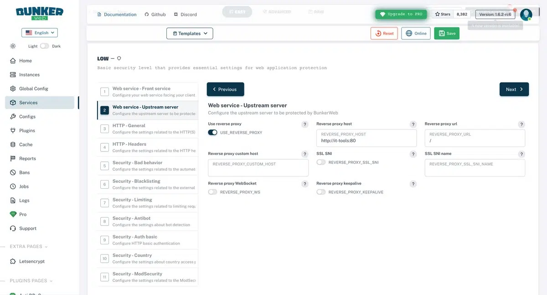Click the Reverse proxy host input field

pyautogui.click(x=366, y=140)
